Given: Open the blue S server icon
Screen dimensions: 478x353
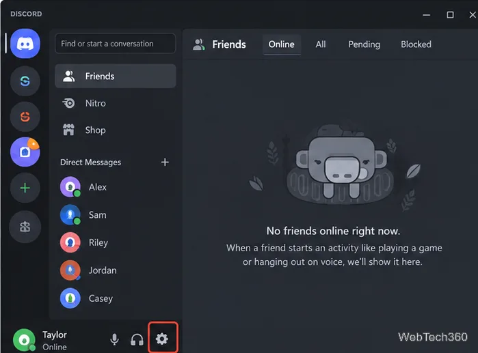Looking at the screenshot, I should (x=25, y=81).
